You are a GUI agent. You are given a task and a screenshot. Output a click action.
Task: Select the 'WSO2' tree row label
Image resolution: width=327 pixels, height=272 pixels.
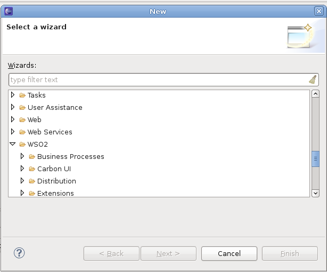click(x=38, y=145)
